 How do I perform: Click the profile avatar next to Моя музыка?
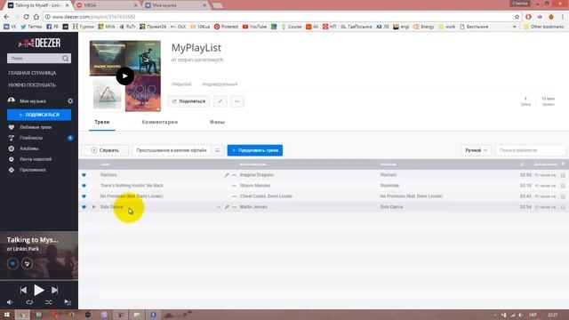(12, 100)
